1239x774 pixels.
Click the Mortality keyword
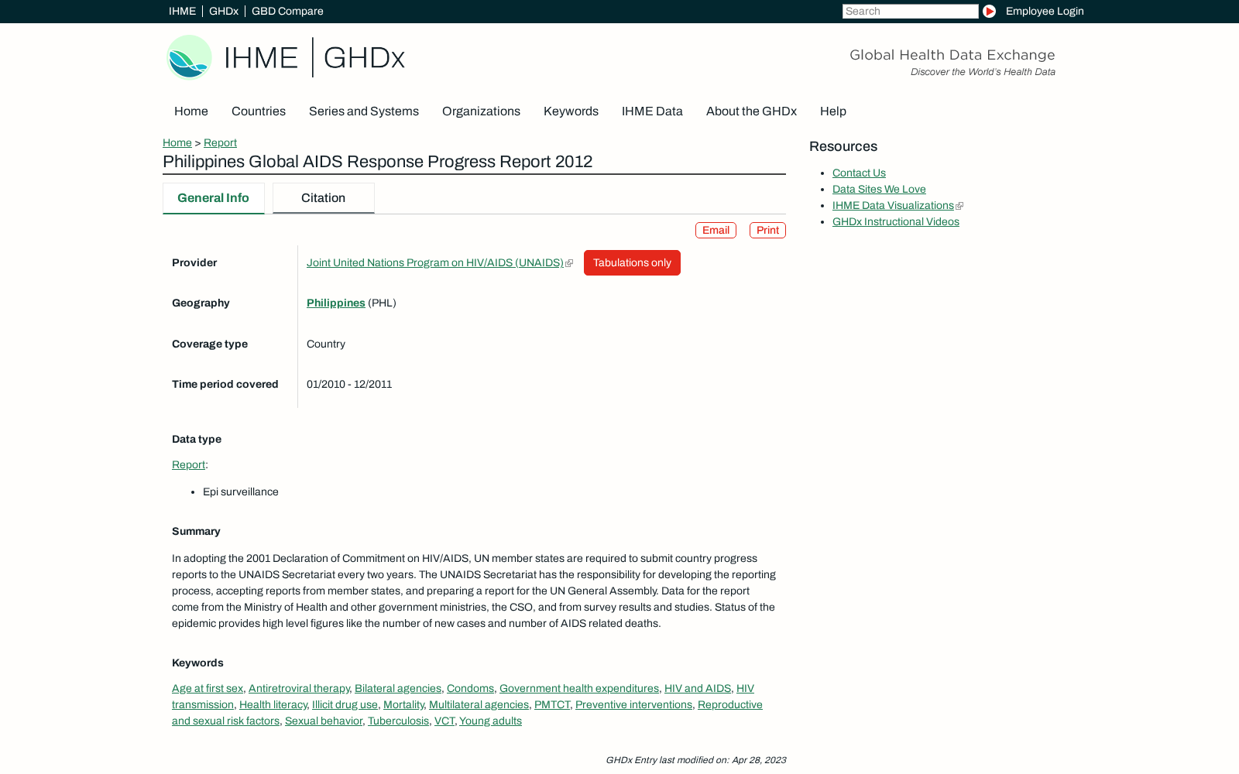tap(403, 705)
